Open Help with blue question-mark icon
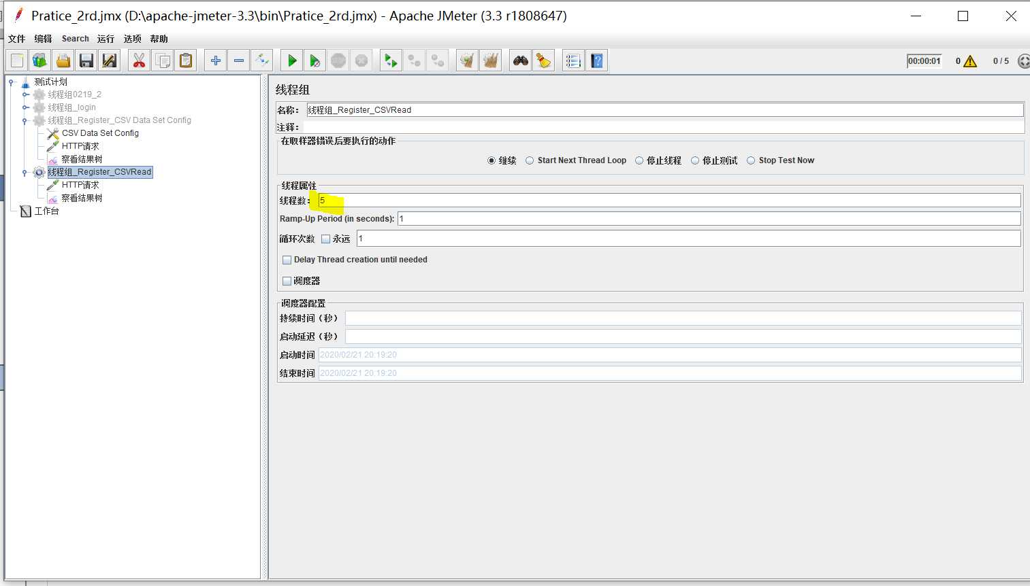Image resolution: width=1030 pixels, height=586 pixels. (597, 61)
